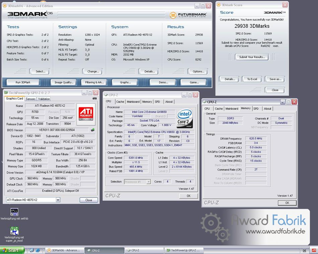Click Details button in 3DMark Score window

click(230, 79)
